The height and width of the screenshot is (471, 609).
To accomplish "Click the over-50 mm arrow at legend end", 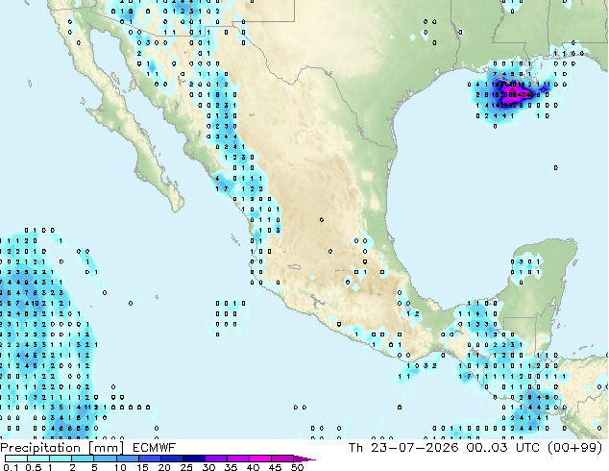I will click(304, 459).
